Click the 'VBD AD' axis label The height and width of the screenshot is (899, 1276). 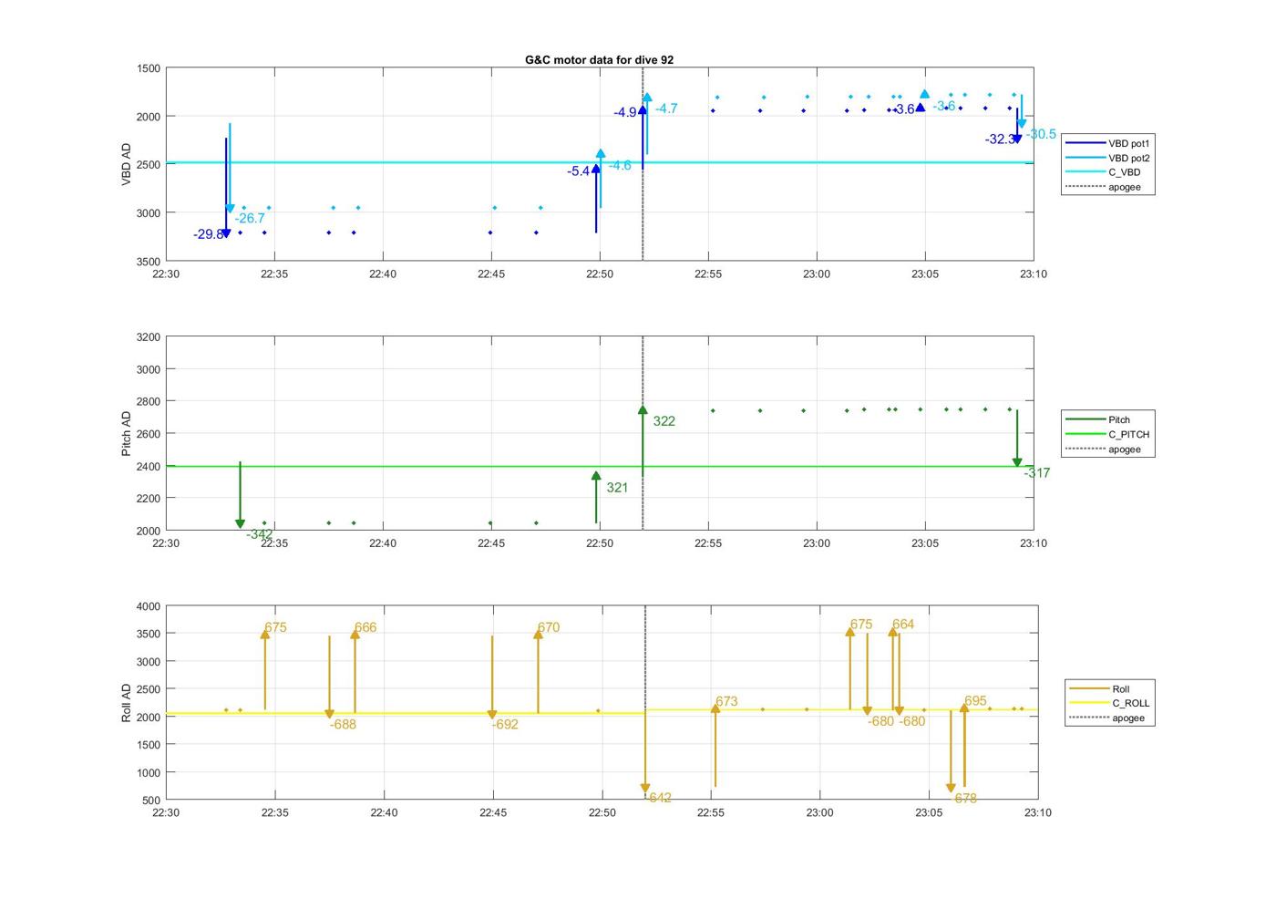(x=127, y=164)
